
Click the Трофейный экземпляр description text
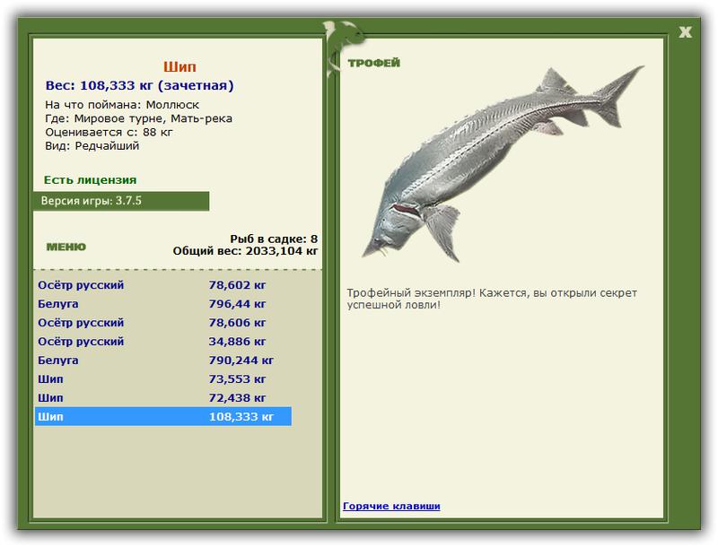492,299
